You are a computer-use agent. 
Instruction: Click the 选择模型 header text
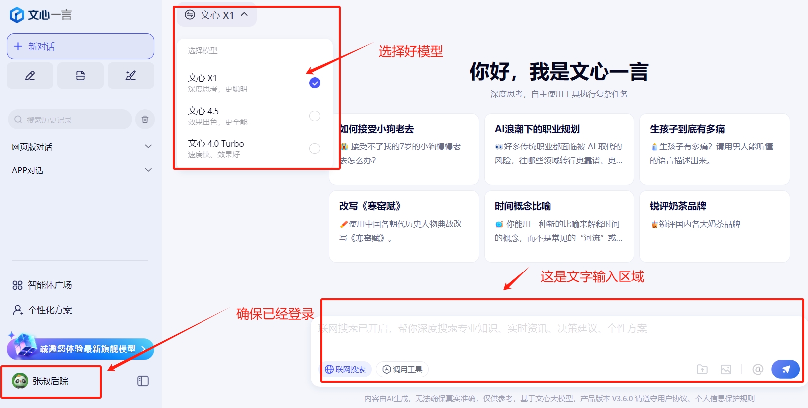click(202, 51)
